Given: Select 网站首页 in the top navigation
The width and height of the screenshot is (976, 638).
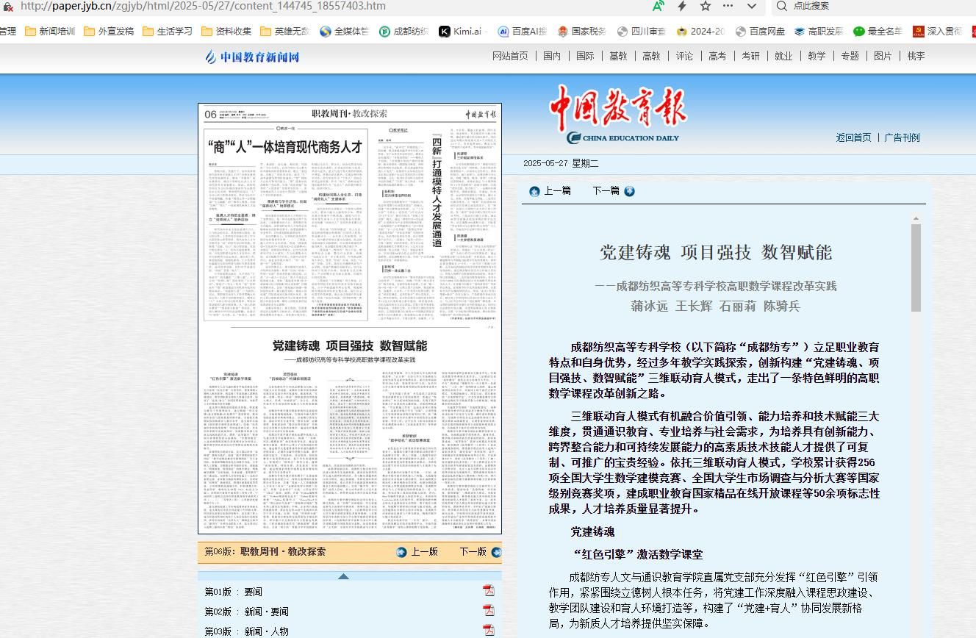Looking at the screenshot, I should [x=510, y=56].
